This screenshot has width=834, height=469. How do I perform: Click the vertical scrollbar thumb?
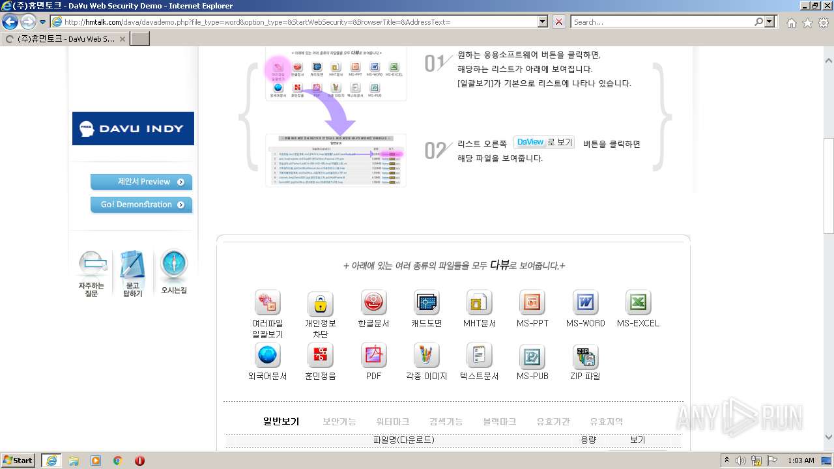point(828,186)
